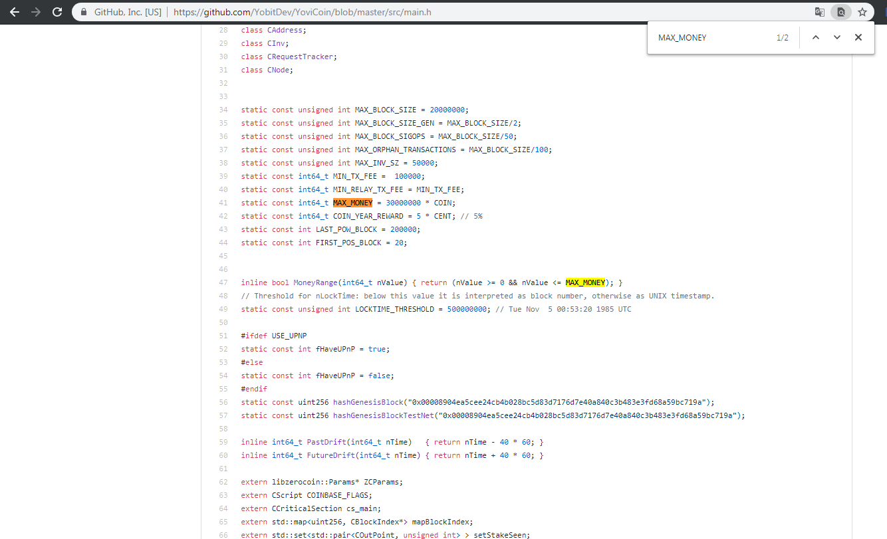This screenshot has height=539, width=887.
Task: Go forward to the next page
Action: coord(36,12)
